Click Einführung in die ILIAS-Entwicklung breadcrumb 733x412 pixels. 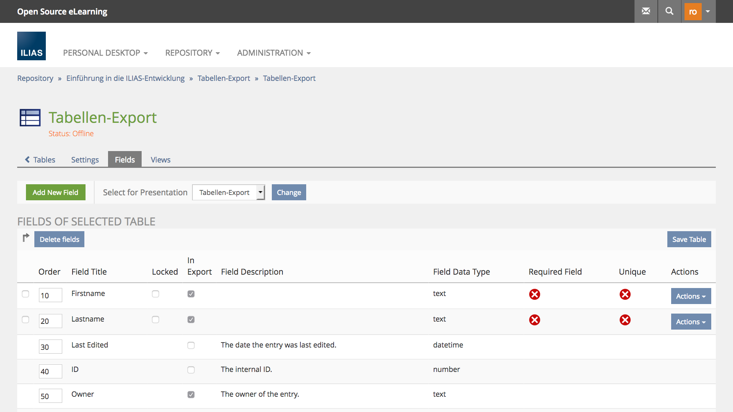click(x=125, y=78)
